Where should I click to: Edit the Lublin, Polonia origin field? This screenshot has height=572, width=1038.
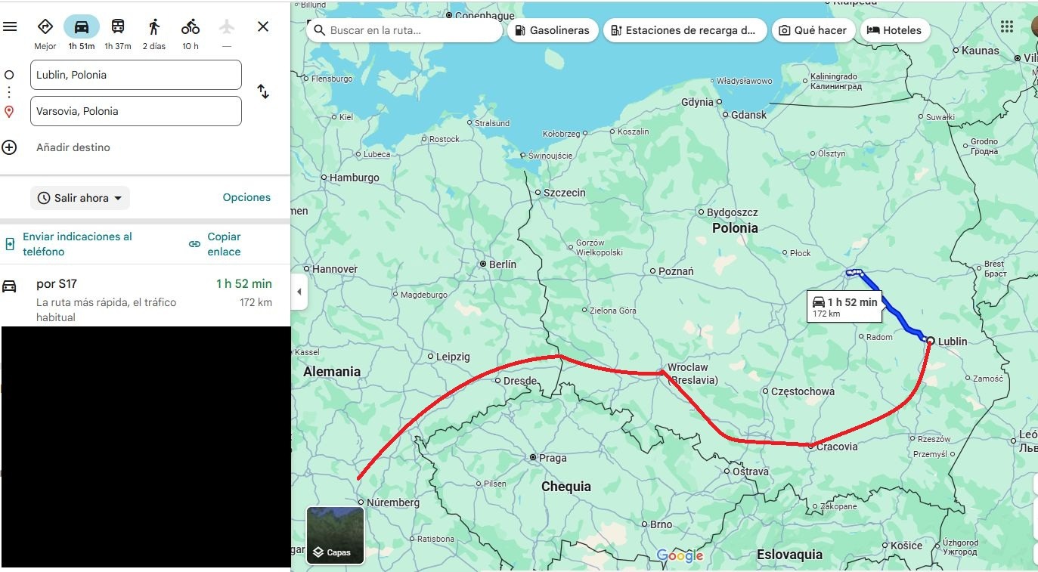click(136, 75)
